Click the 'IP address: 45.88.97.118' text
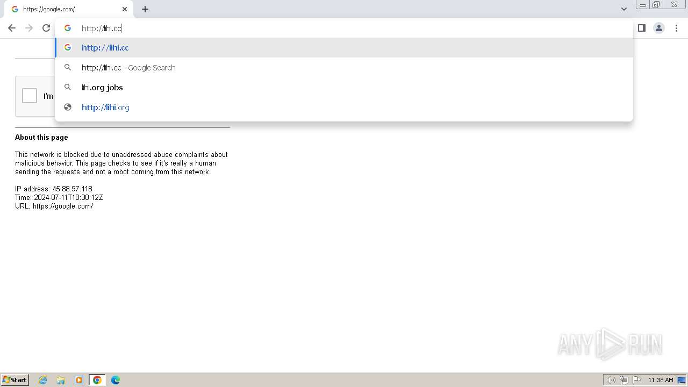This screenshot has width=688, height=387. [54, 189]
